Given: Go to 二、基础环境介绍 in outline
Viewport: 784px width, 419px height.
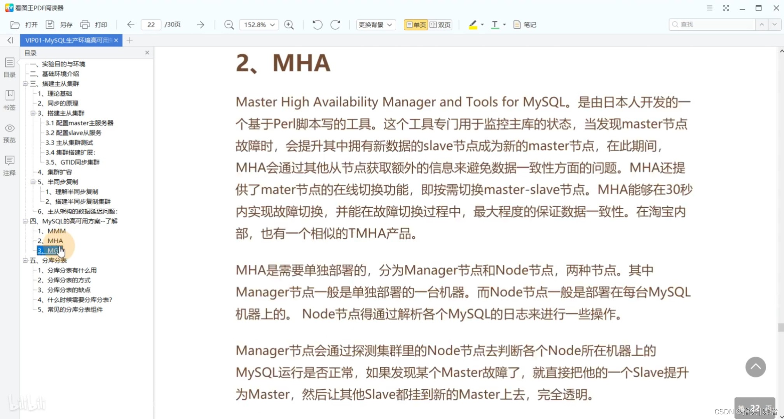Looking at the screenshot, I should pos(54,74).
